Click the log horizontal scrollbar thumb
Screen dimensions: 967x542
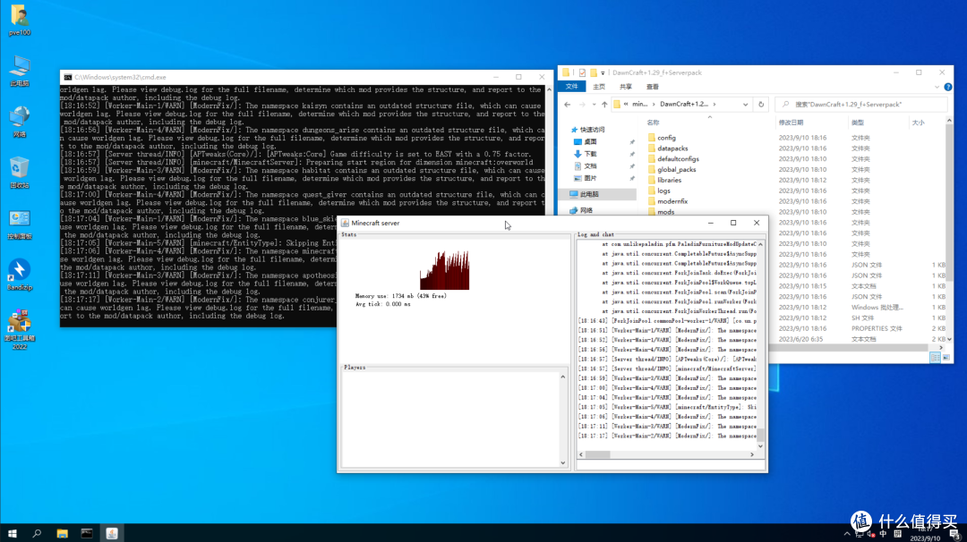597,454
